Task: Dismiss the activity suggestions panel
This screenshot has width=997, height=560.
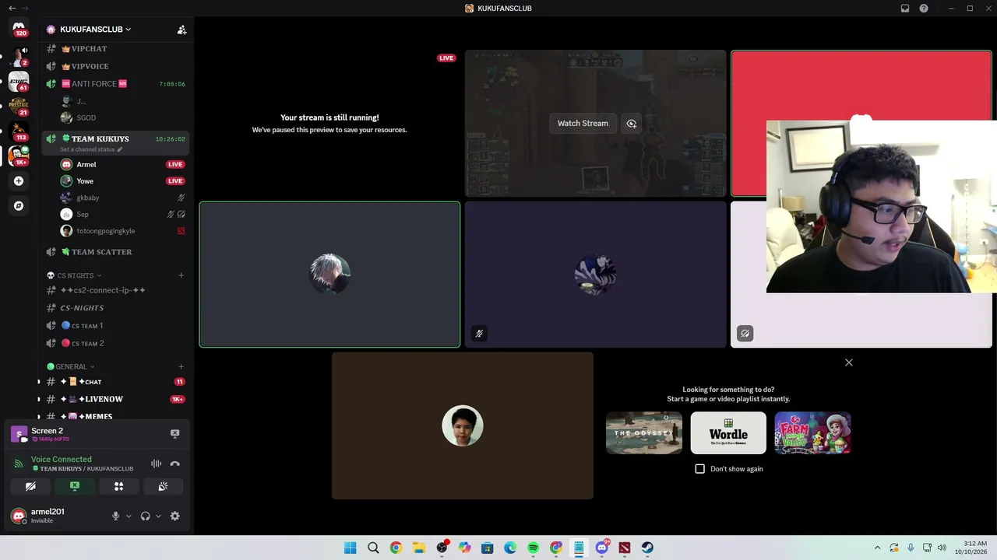Action: point(849,362)
